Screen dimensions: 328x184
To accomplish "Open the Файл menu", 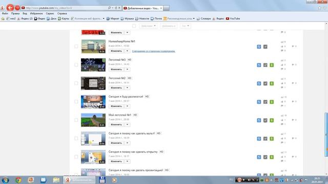I will point(5,13).
